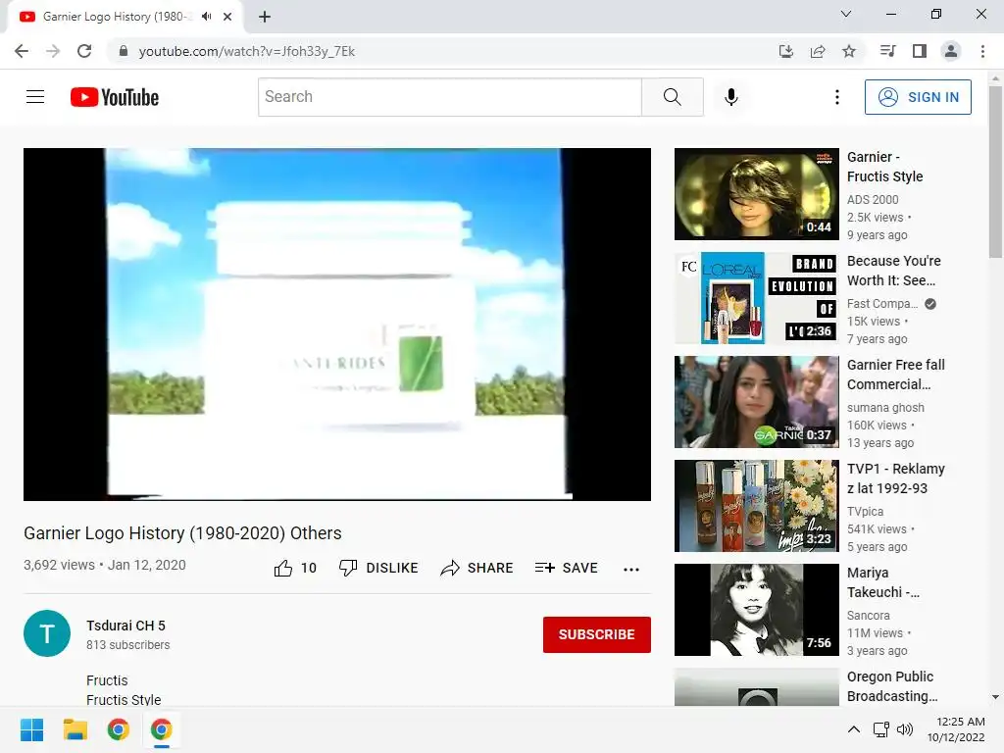Click description line 'Fructis Style'

[x=124, y=700]
